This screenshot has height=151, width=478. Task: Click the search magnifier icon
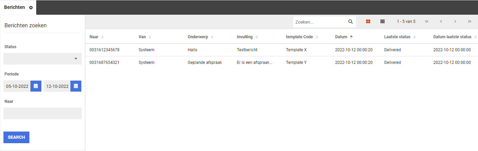(x=350, y=22)
